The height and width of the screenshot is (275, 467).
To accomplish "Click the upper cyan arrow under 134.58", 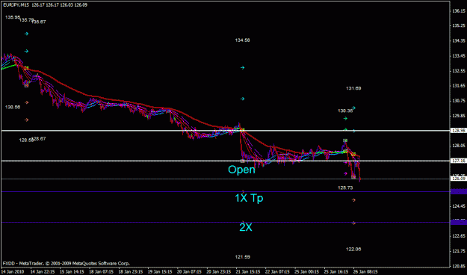I will [x=242, y=68].
